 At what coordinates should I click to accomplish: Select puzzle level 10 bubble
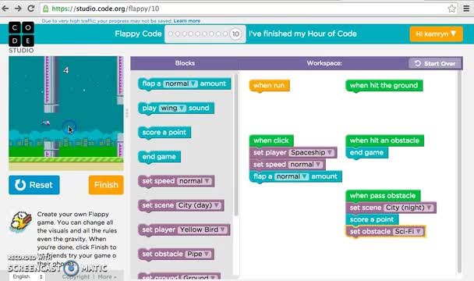point(235,34)
